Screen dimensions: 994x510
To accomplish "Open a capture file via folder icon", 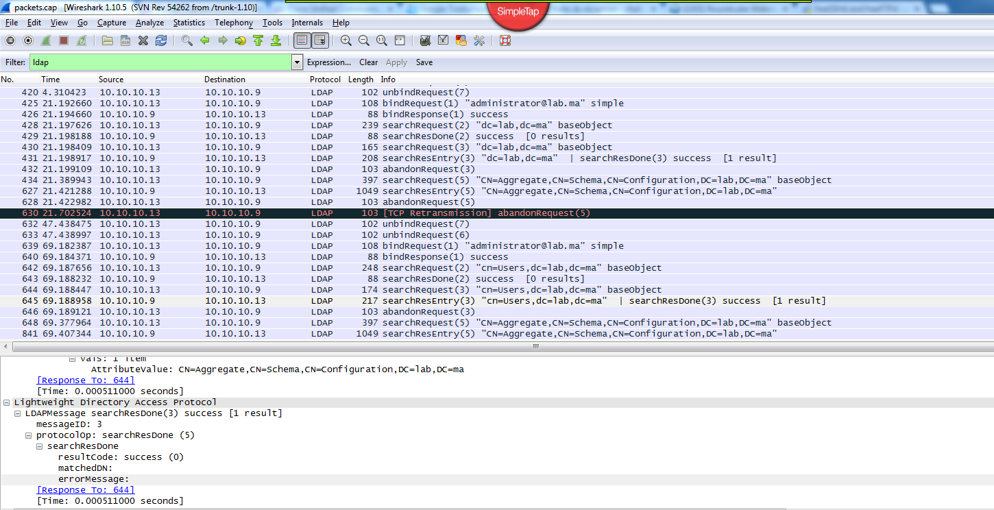I will click(108, 41).
